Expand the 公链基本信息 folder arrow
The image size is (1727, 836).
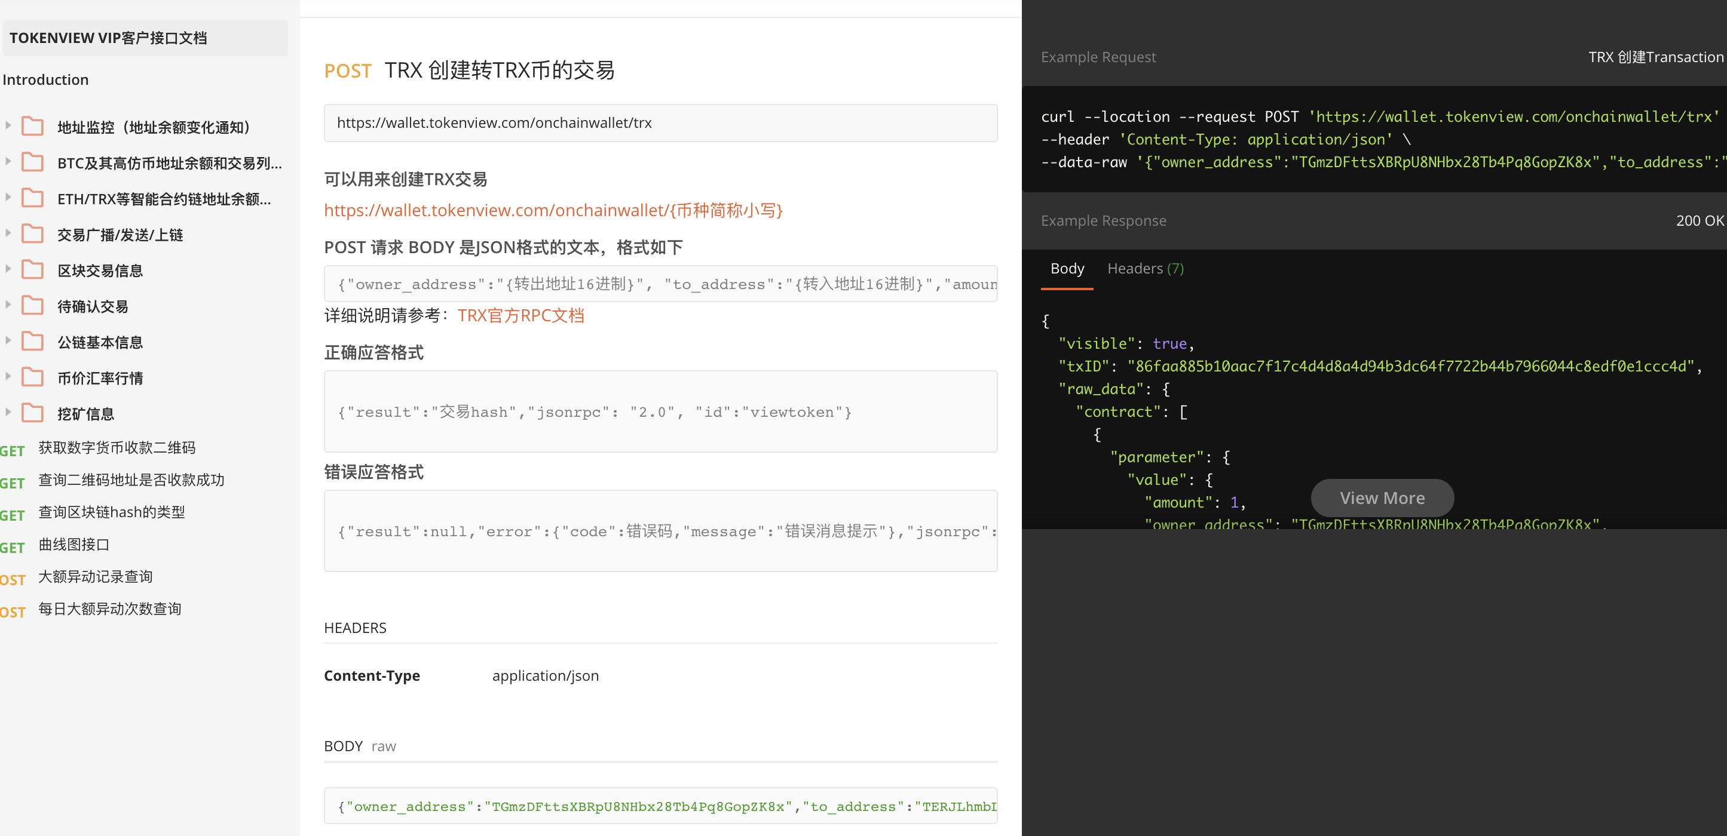8,340
